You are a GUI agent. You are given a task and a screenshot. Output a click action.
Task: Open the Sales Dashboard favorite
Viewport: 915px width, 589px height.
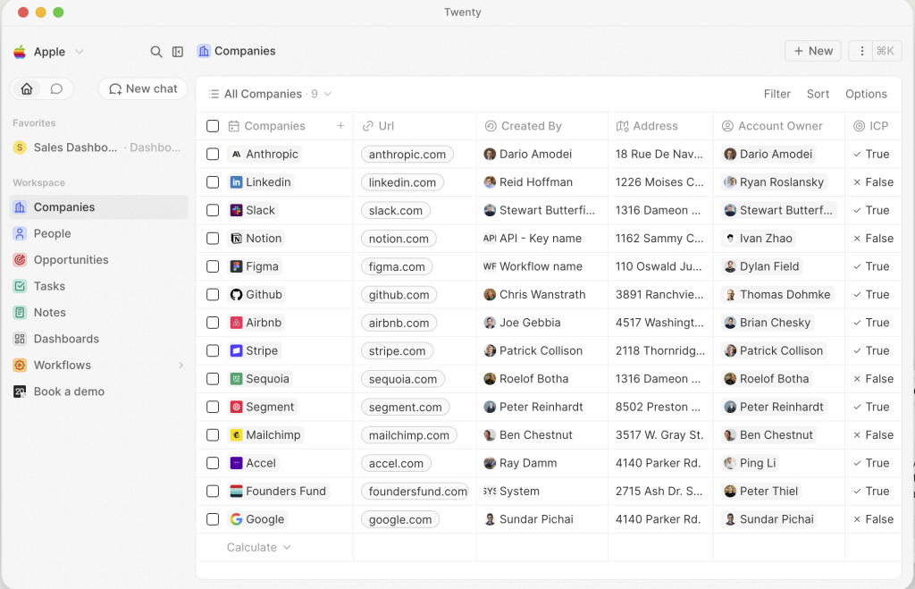click(98, 147)
